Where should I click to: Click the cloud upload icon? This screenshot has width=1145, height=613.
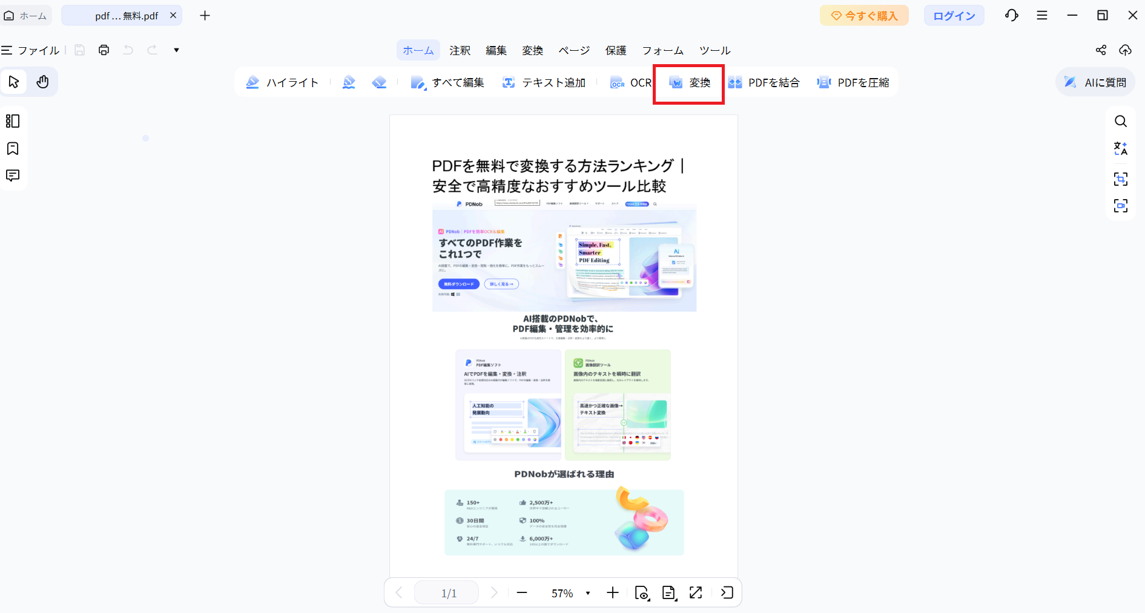[x=1125, y=50]
